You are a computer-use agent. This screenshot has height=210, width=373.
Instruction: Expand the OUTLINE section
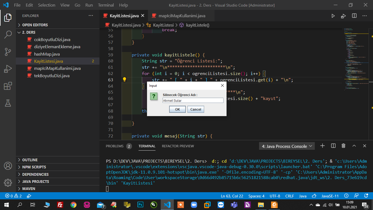tap(30, 160)
